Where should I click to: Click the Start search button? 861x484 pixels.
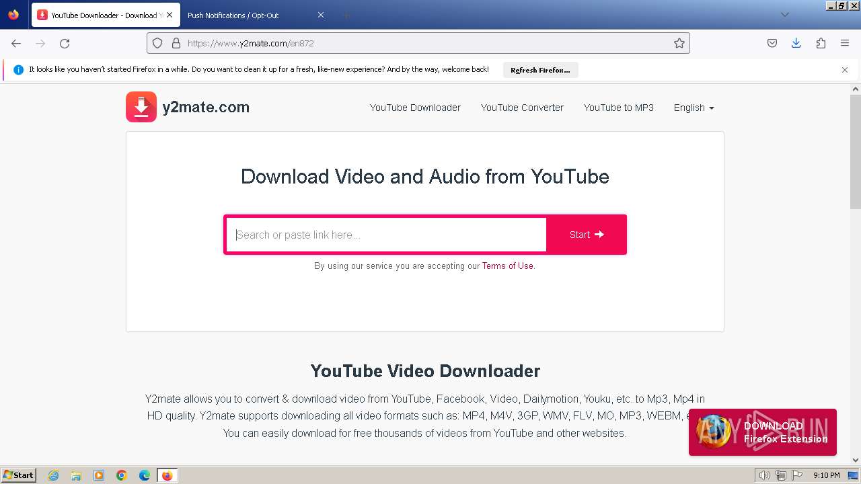point(587,235)
